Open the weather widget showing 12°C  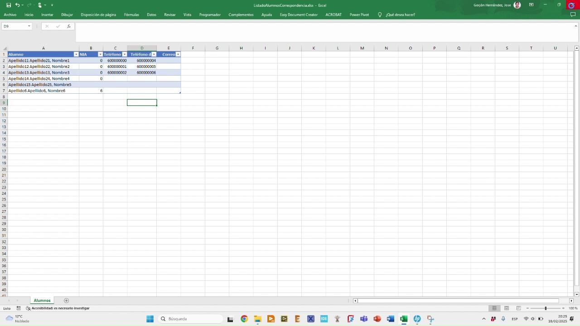point(17,319)
